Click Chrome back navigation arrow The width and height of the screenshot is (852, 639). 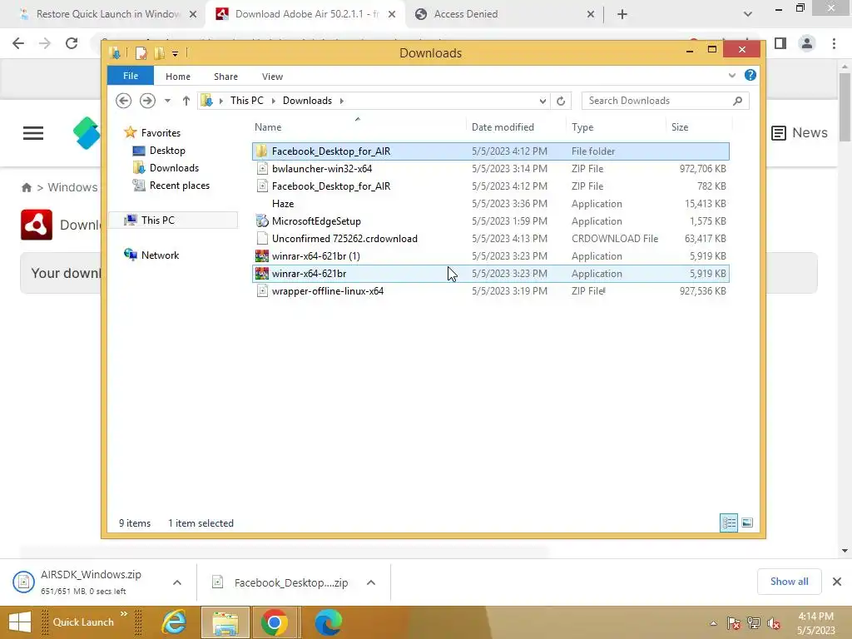tap(18, 43)
